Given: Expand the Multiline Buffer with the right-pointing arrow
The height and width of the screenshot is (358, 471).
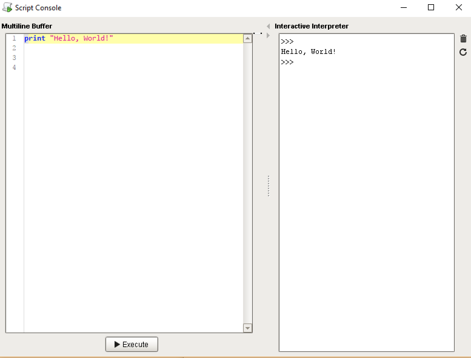Looking at the screenshot, I should tap(268, 35).
